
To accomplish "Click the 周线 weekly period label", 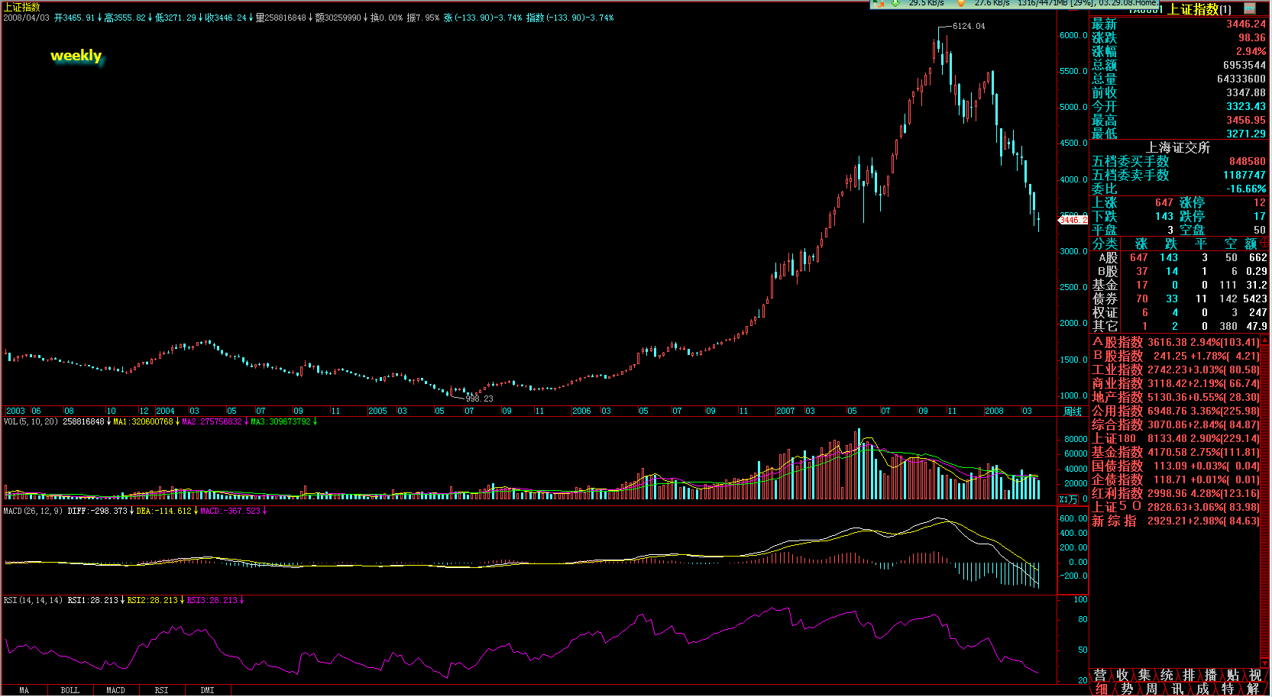I will click(1073, 411).
